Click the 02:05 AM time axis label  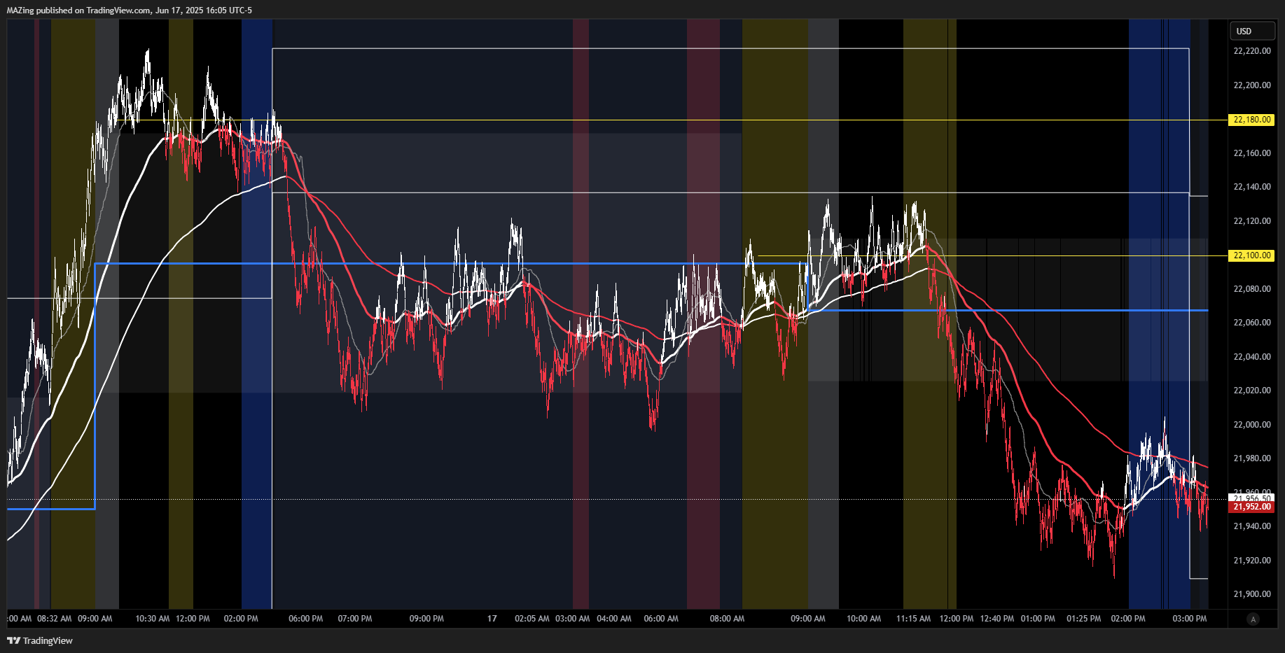(x=532, y=619)
